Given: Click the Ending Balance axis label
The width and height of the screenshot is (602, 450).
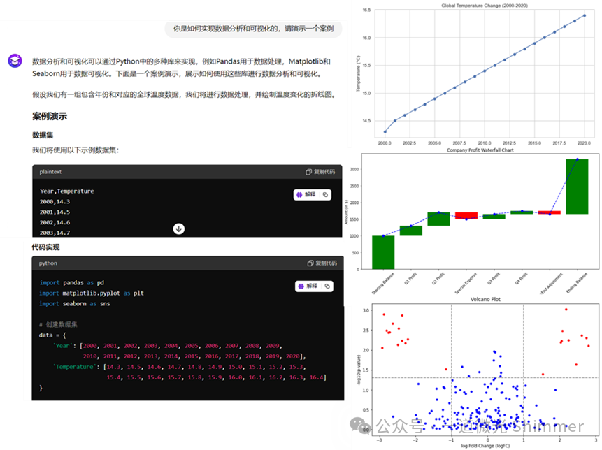Looking at the screenshot, I should 577,283.
